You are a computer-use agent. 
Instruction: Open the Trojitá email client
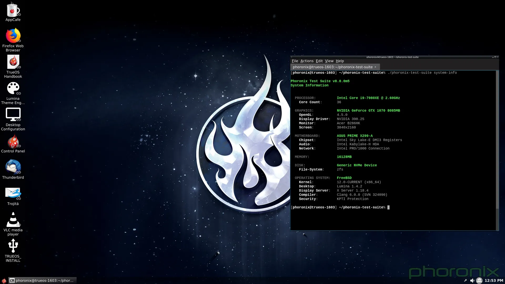[13, 193]
